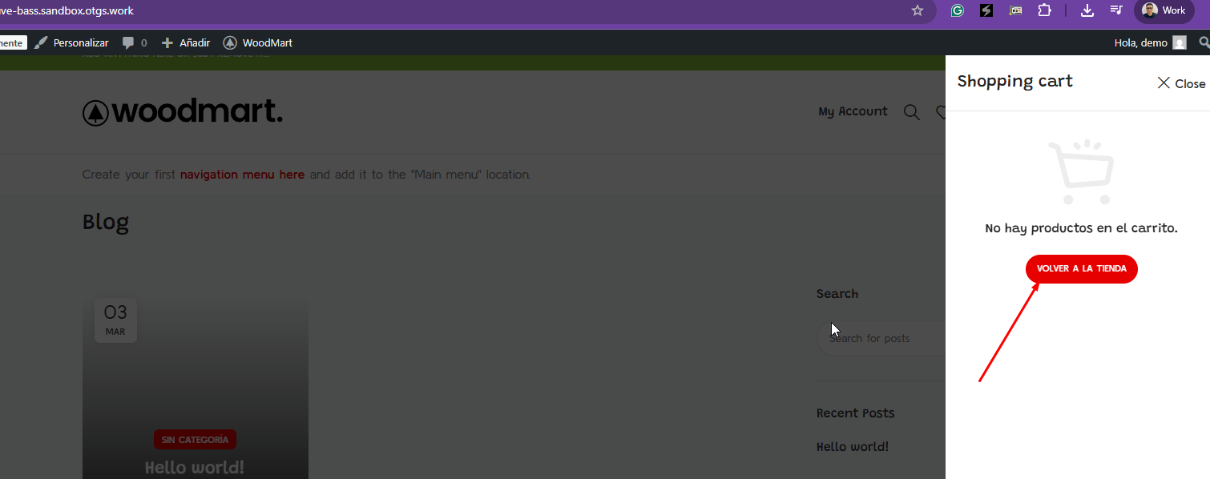View comments via the admin bar bubble
1210x479 pixels.
pyautogui.click(x=135, y=42)
